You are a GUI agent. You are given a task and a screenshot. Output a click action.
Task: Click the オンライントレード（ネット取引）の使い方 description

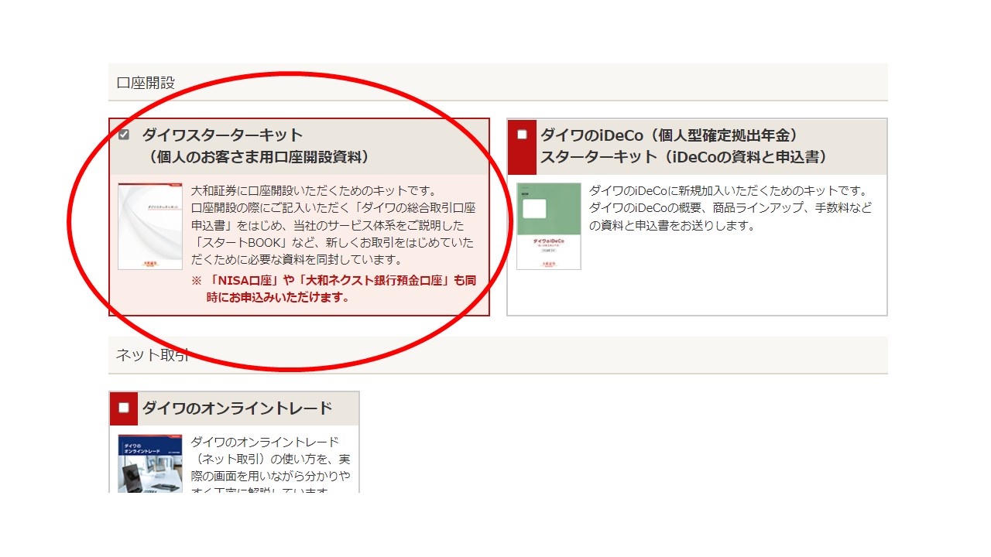coord(270,467)
